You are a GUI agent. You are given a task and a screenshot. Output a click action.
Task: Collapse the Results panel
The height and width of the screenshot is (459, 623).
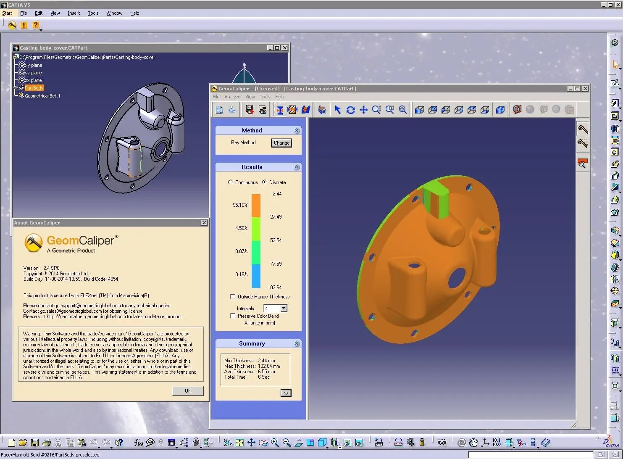(x=297, y=167)
